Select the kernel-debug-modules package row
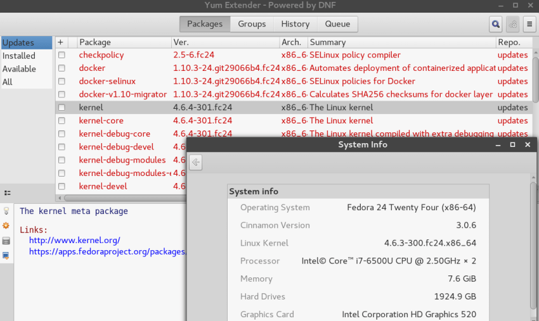This screenshot has width=539, height=321. 122,160
